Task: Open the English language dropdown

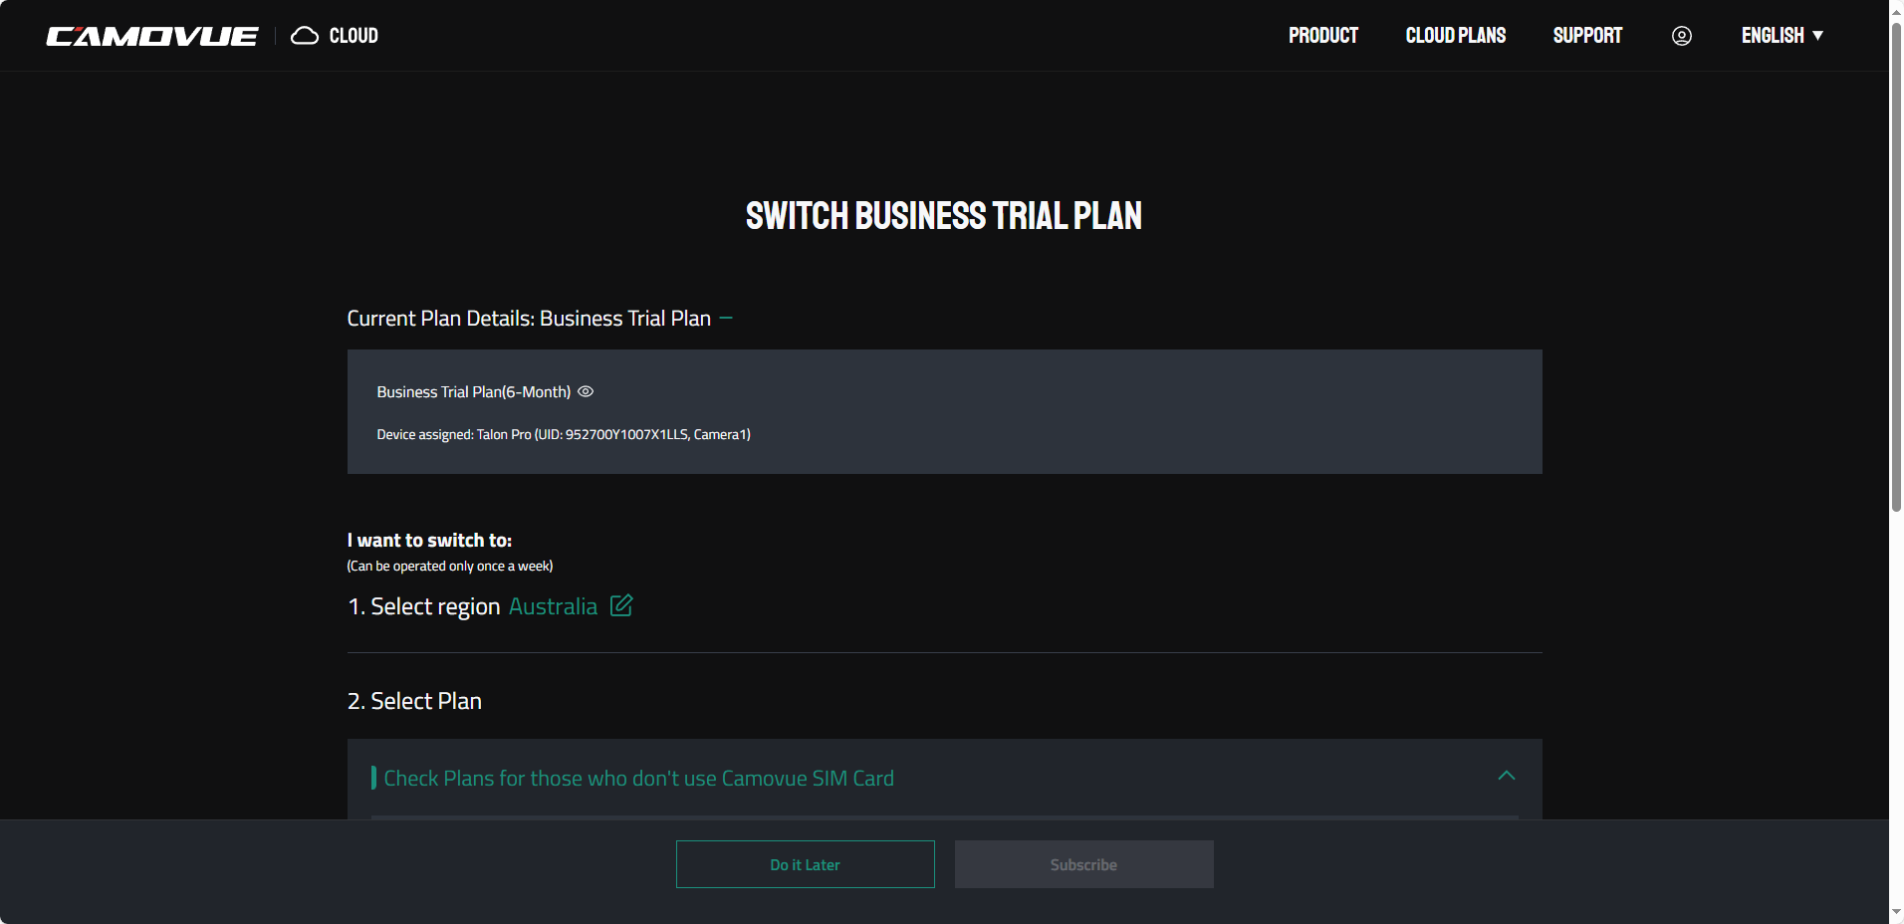Action: tap(1783, 36)
